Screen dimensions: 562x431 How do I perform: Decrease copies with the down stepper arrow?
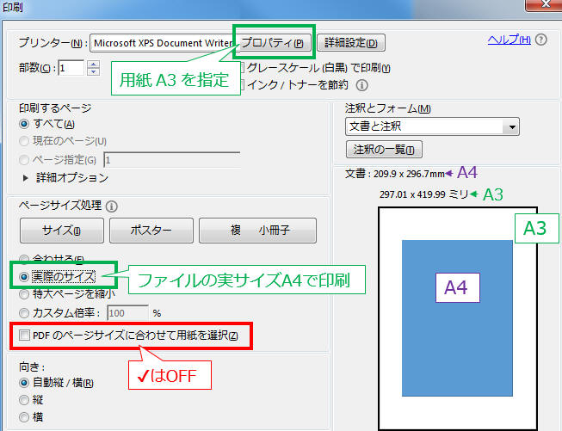[94, 71]
